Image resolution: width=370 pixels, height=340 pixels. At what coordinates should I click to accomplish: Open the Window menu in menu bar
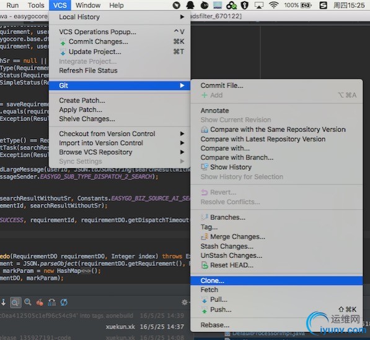[88, 5]
